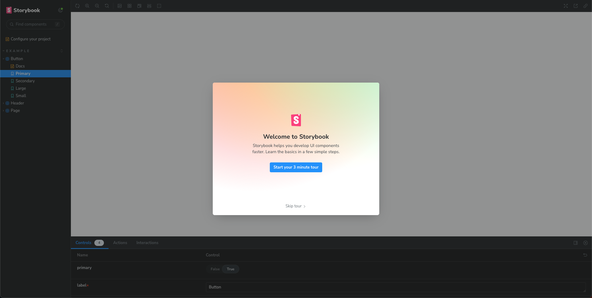This screenshot has height=298, width=592.
Task: Open the Interactions tab
Action: (147, 243)
